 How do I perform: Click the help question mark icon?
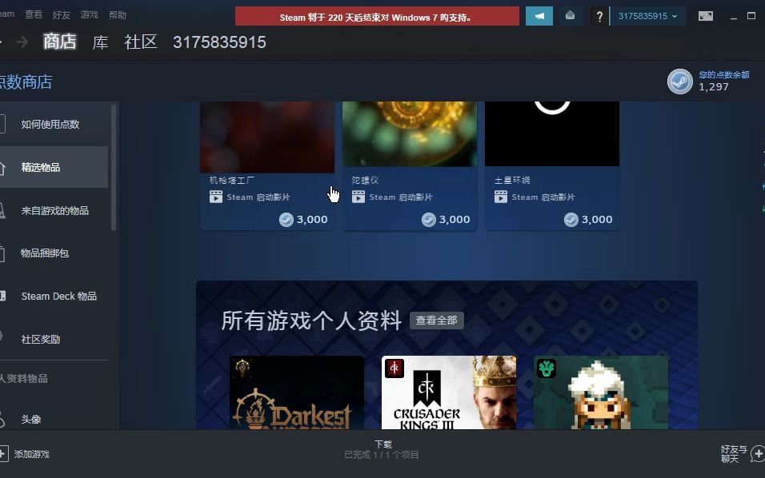(599, 17)
